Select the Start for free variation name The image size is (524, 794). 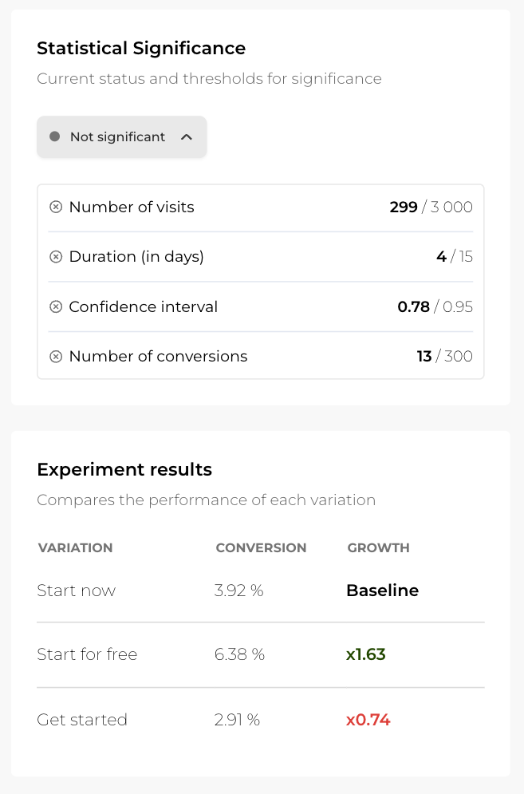(x=86, y=654)
